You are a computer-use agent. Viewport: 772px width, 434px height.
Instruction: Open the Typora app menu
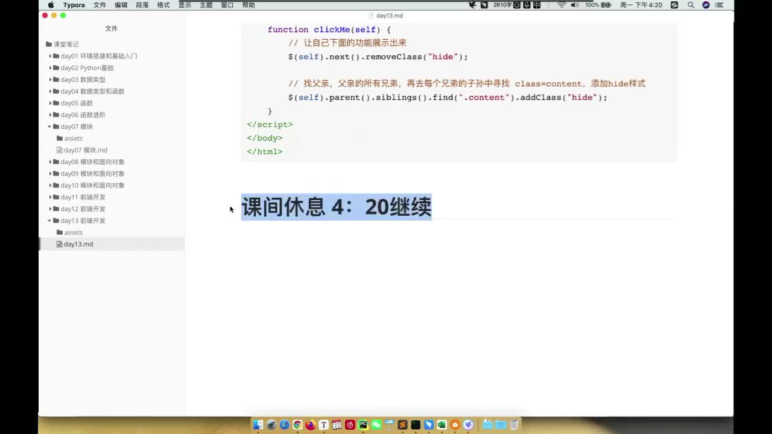(74, 5)
